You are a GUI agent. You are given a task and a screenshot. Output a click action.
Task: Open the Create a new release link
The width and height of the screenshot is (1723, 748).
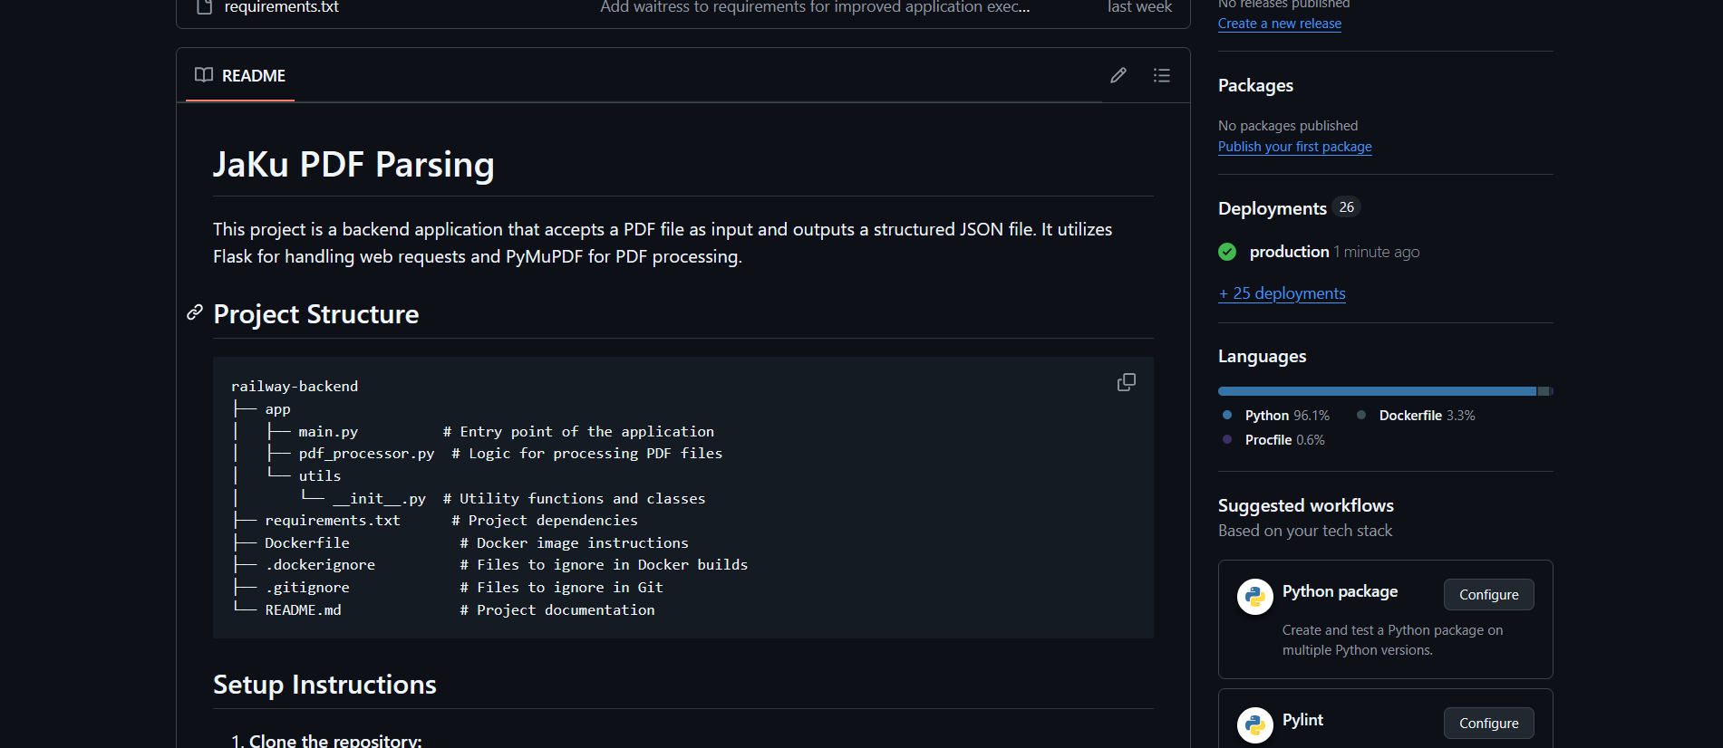coord(1279,24)
